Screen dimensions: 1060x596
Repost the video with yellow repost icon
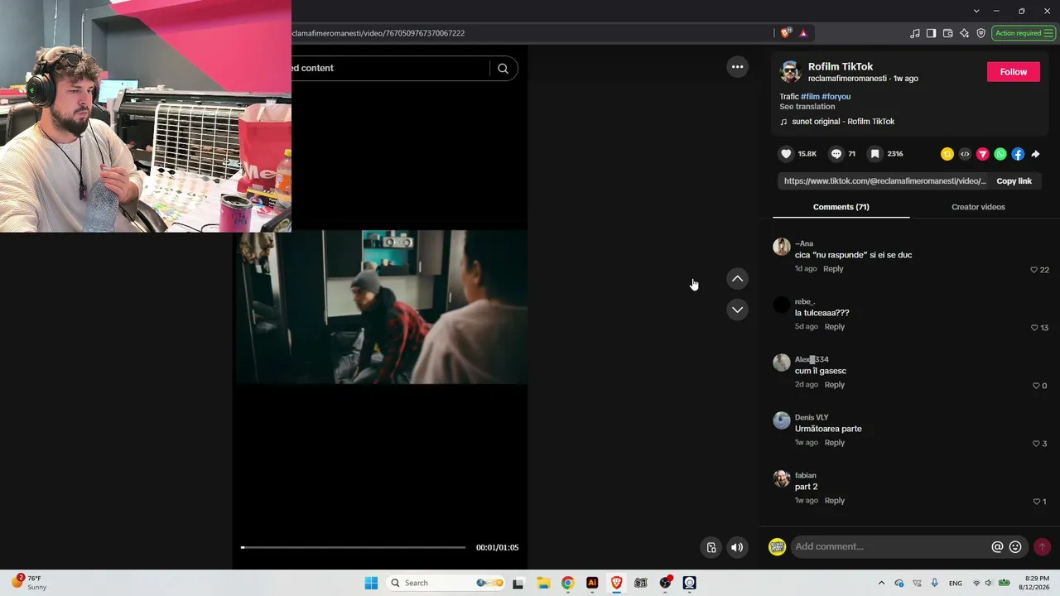click(947, 154)
